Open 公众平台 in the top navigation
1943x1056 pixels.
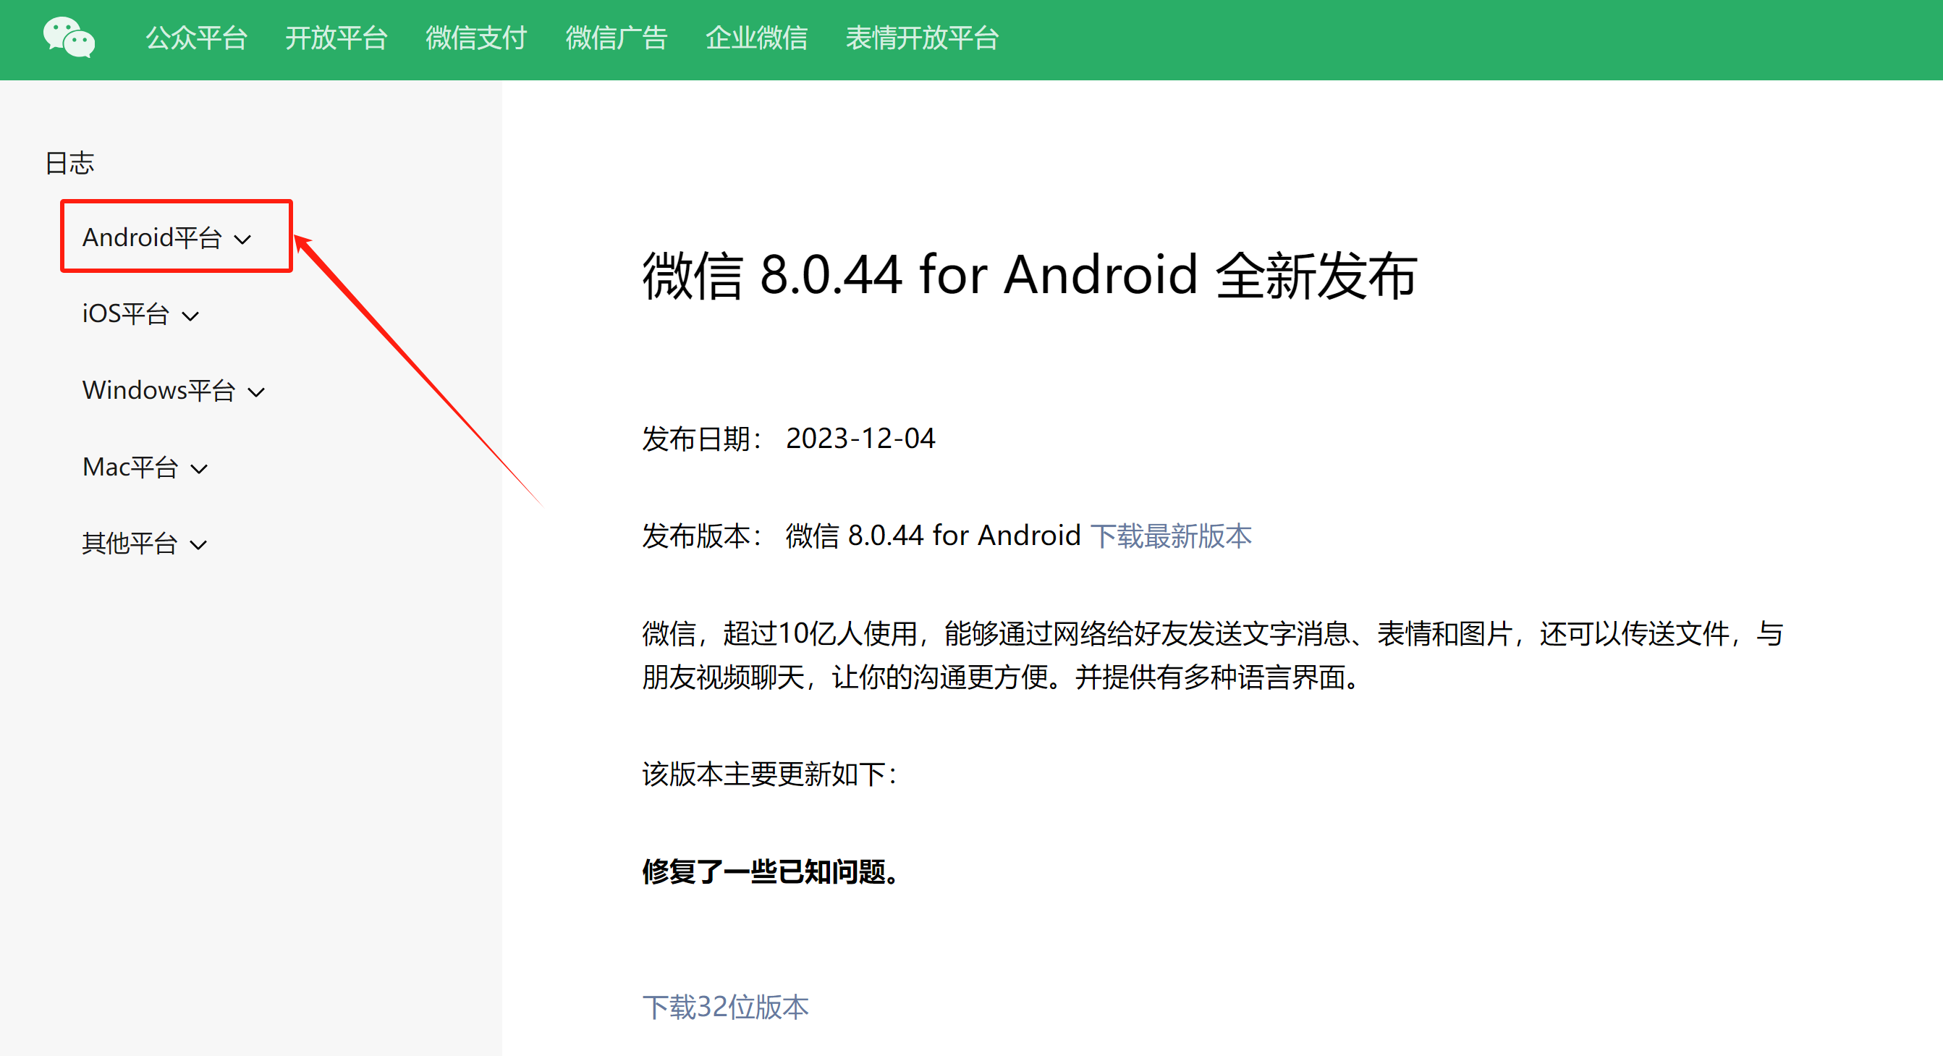pyautogui.click(x=196, y=38)
